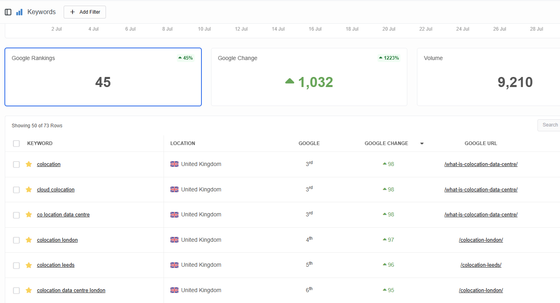Image resolution: width=560 pixels, height=303 pixels.
Task: Open the colocation data centre london link
Action: 71,290
